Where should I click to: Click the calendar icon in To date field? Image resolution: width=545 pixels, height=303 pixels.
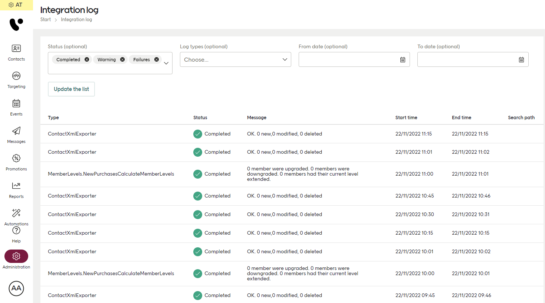[x=521, y=59]
